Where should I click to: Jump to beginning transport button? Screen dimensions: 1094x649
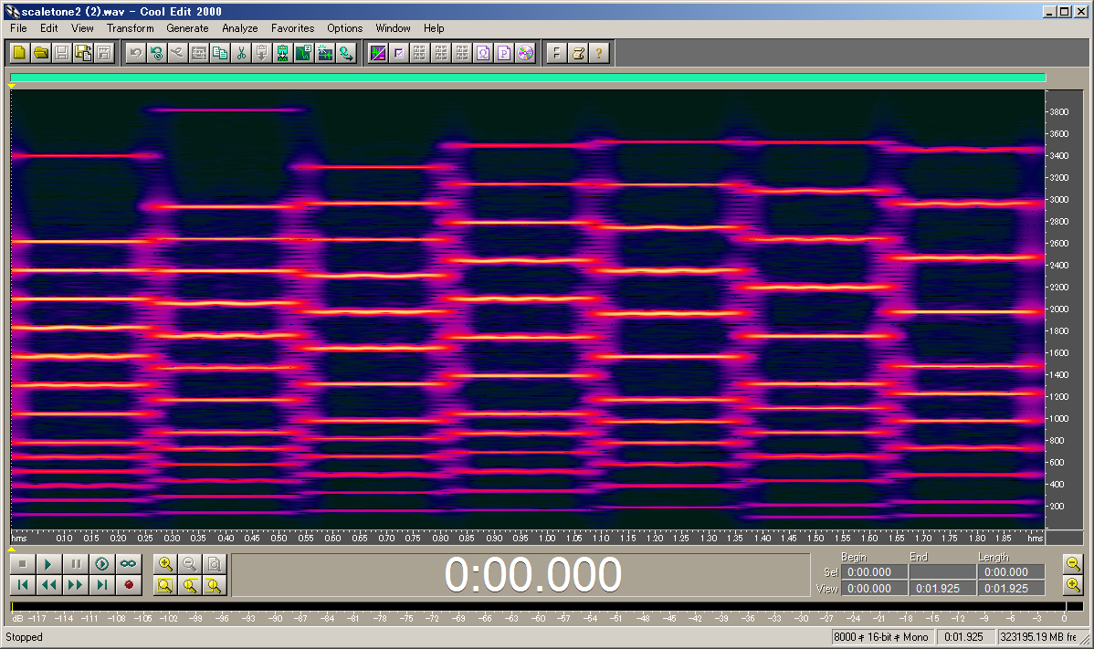point(22,585)
